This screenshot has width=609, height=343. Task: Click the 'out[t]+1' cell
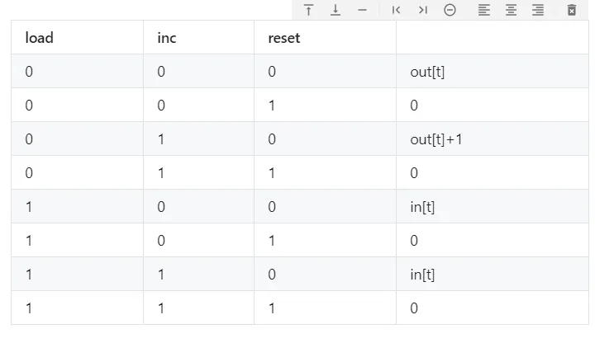[492, 139]
